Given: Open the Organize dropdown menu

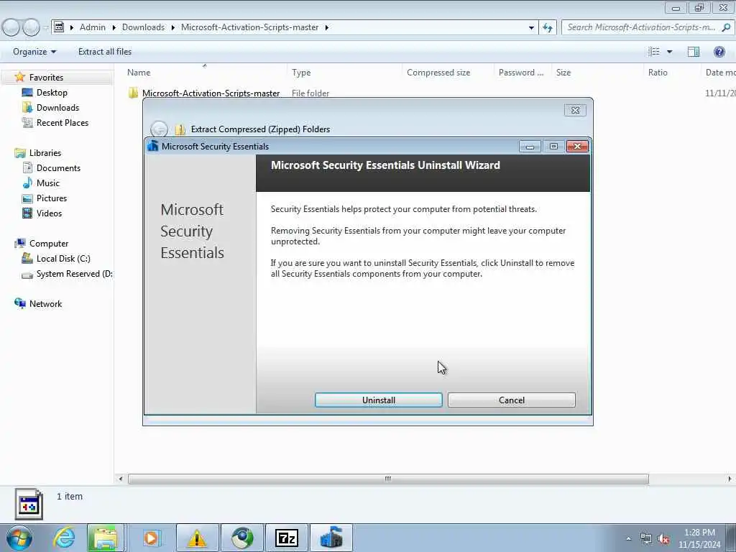Looking at the screenshot, I should tap(34, 52).
